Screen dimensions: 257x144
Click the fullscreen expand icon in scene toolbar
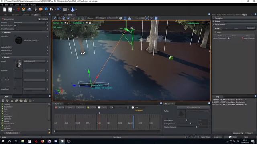[151, 18]
